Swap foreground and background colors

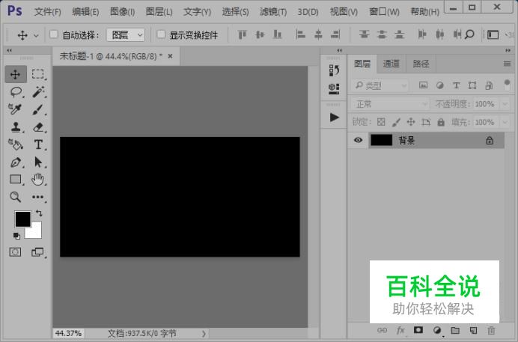39,214
